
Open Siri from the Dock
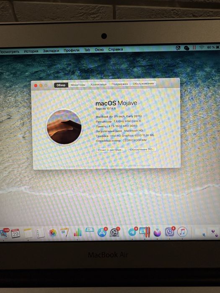[x=157, y=232]
